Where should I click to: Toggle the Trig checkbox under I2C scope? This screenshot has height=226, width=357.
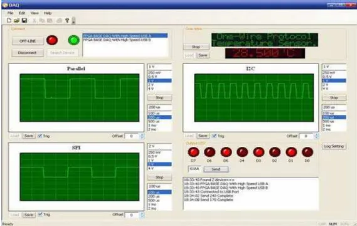(x=214, y=136)
